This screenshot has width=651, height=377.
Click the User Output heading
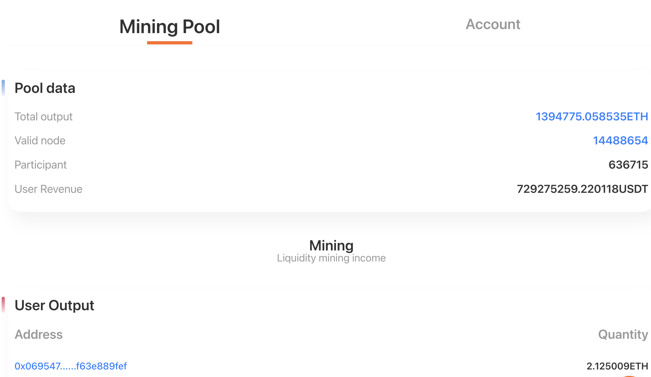pyautogui.click(x=54, y=305)
